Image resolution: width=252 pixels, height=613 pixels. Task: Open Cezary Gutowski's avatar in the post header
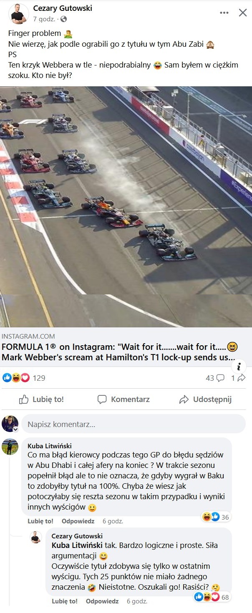coord(19,14)
